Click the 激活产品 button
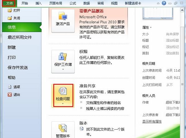186x138 pixels. pos(63,21)
